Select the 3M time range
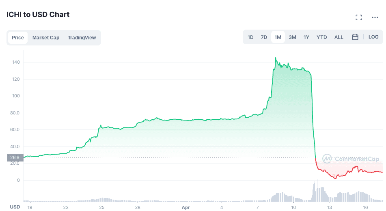Screen dimensions: 386x211 [x=292, y=37]
